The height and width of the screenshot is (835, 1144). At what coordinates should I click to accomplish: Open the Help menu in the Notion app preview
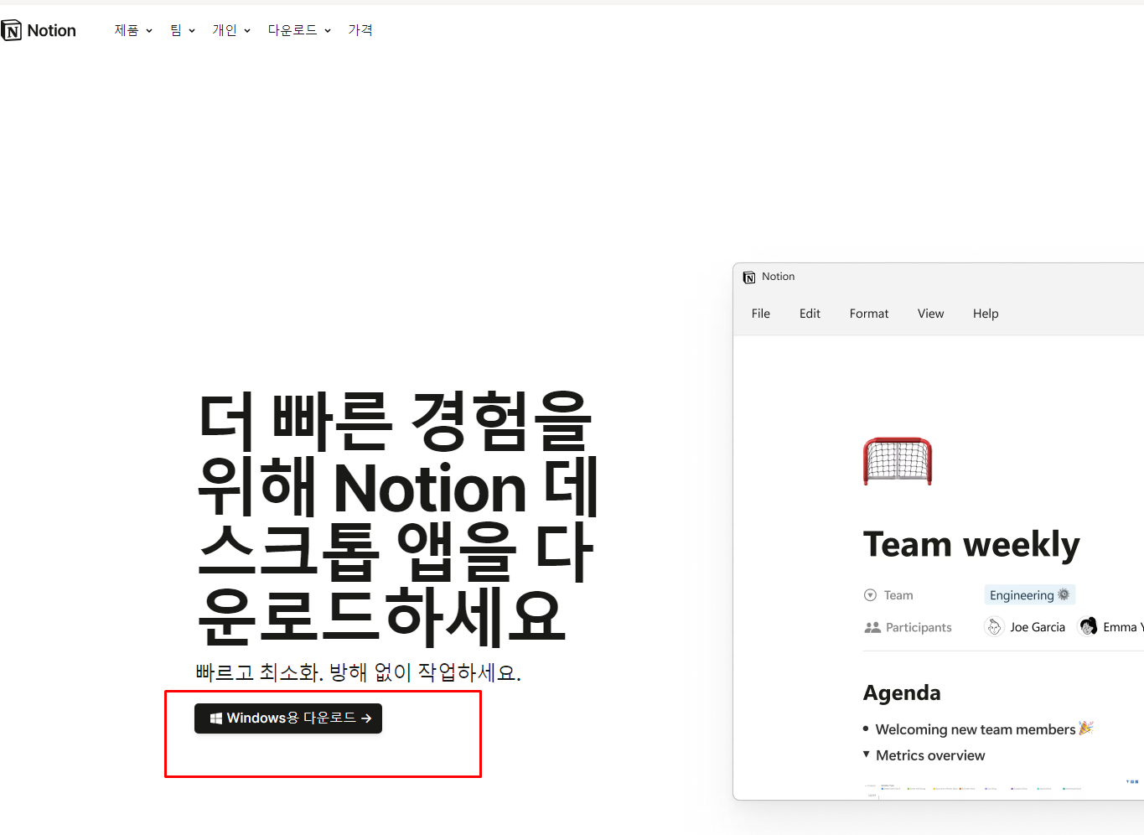click(986, 314)
